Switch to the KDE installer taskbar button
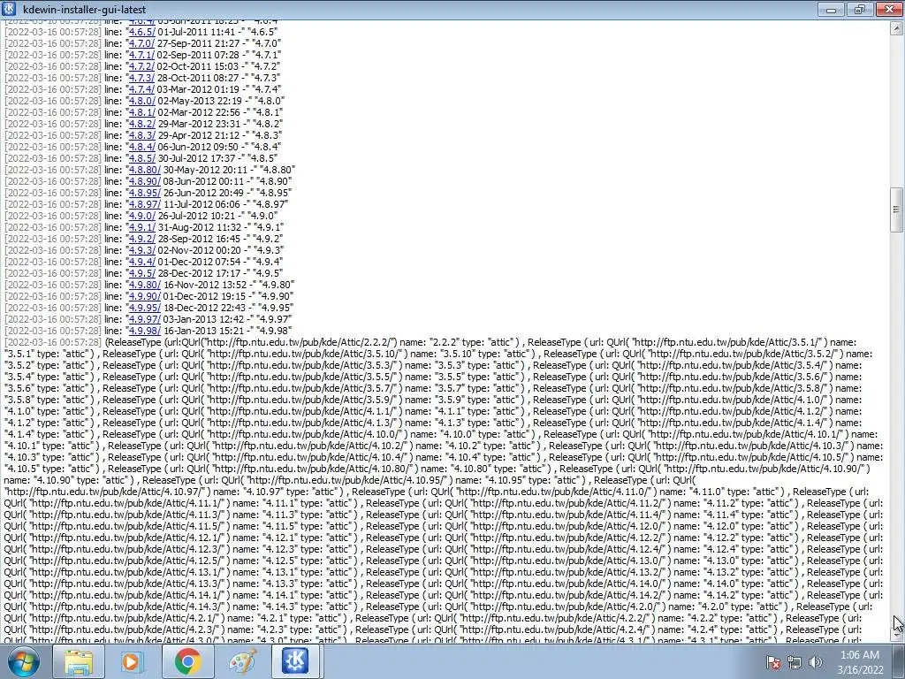 [x=297, y=661]
